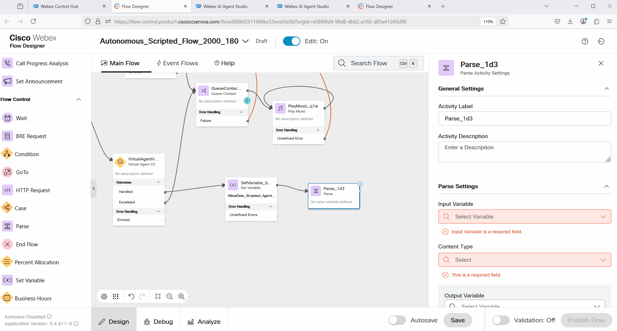Select the HTTP Request activity icon
This screenshot has height=331, width=617.
click(x=7, y=190)
